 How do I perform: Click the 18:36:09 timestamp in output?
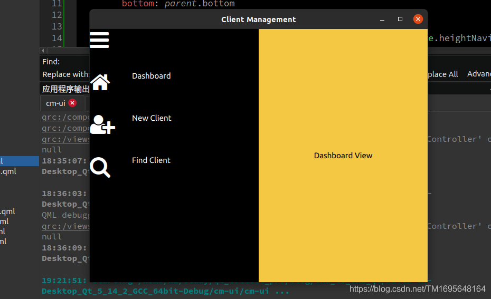(64, 248)
